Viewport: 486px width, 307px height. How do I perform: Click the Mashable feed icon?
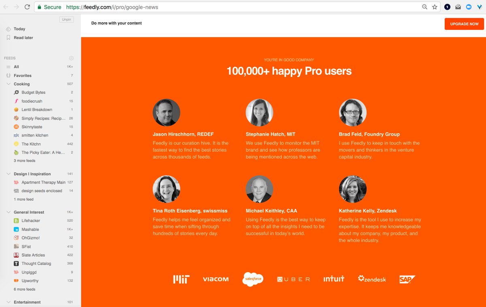[x=16, y=229]
